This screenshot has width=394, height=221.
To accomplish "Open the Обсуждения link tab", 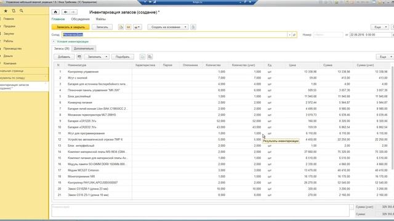I will tap(80, 19).
